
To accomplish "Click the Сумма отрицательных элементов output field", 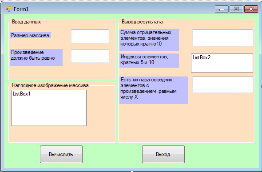I will pyautogui.click(x=222, y=38).
